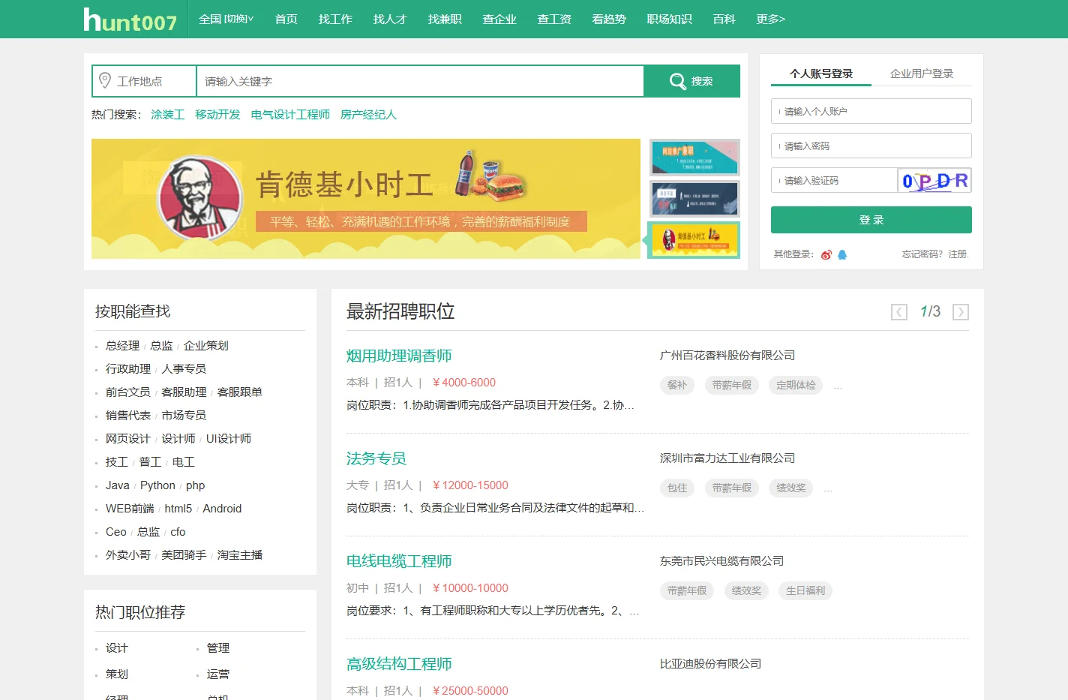Select the KFC banner thumbnail

694,240
